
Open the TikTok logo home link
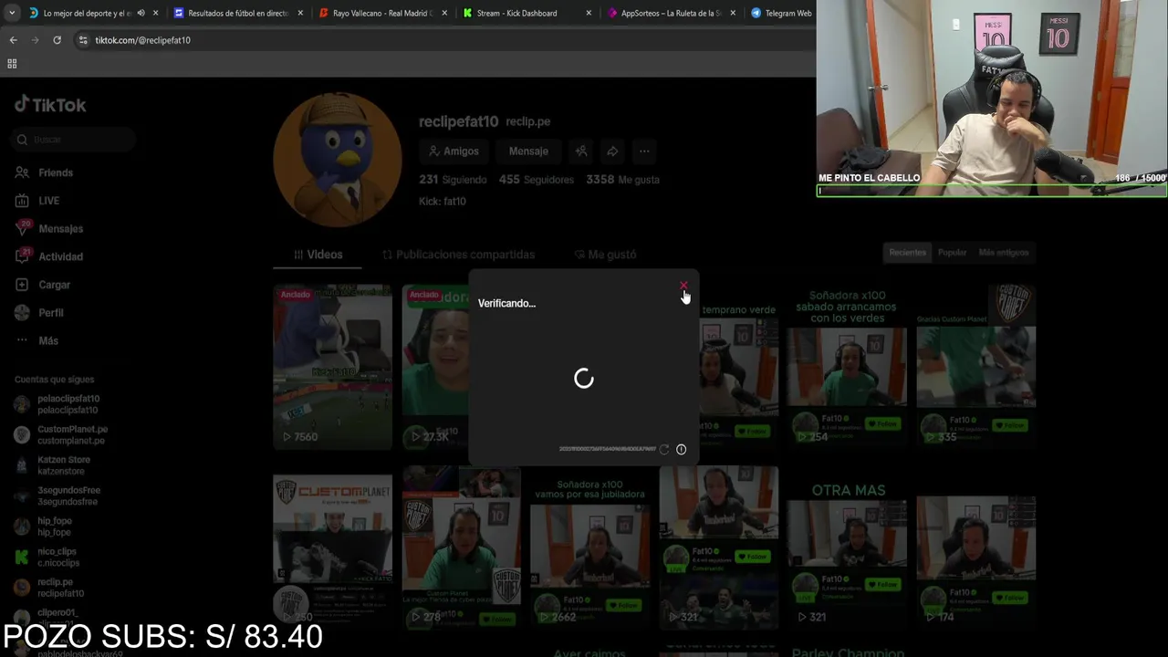pos(50,105)
